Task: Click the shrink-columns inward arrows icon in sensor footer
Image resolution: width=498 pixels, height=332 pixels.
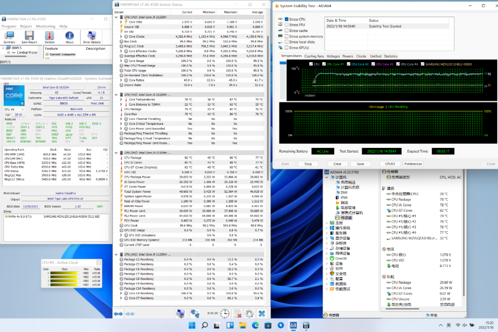Action: [x=130, y=314]
